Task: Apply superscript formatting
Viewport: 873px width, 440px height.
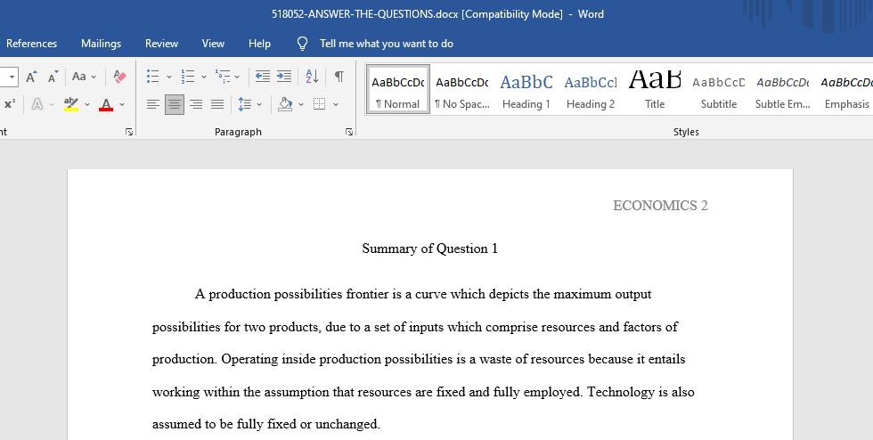Action: (10, 104)
